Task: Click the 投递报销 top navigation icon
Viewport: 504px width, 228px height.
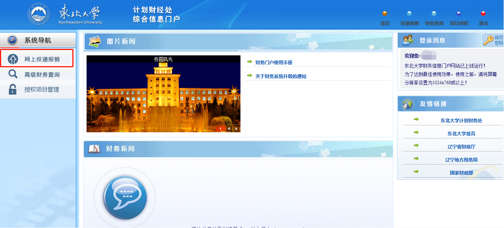Action: 409,14
